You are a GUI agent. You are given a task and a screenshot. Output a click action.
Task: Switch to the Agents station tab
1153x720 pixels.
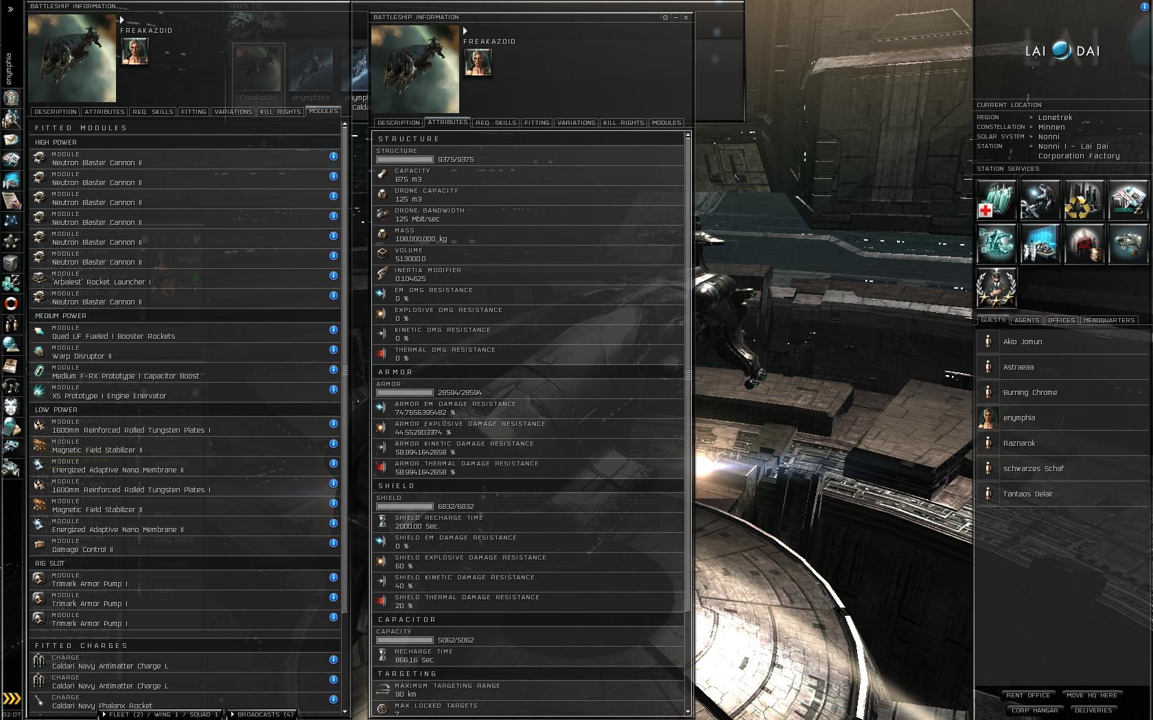(x=1027, y=320)
